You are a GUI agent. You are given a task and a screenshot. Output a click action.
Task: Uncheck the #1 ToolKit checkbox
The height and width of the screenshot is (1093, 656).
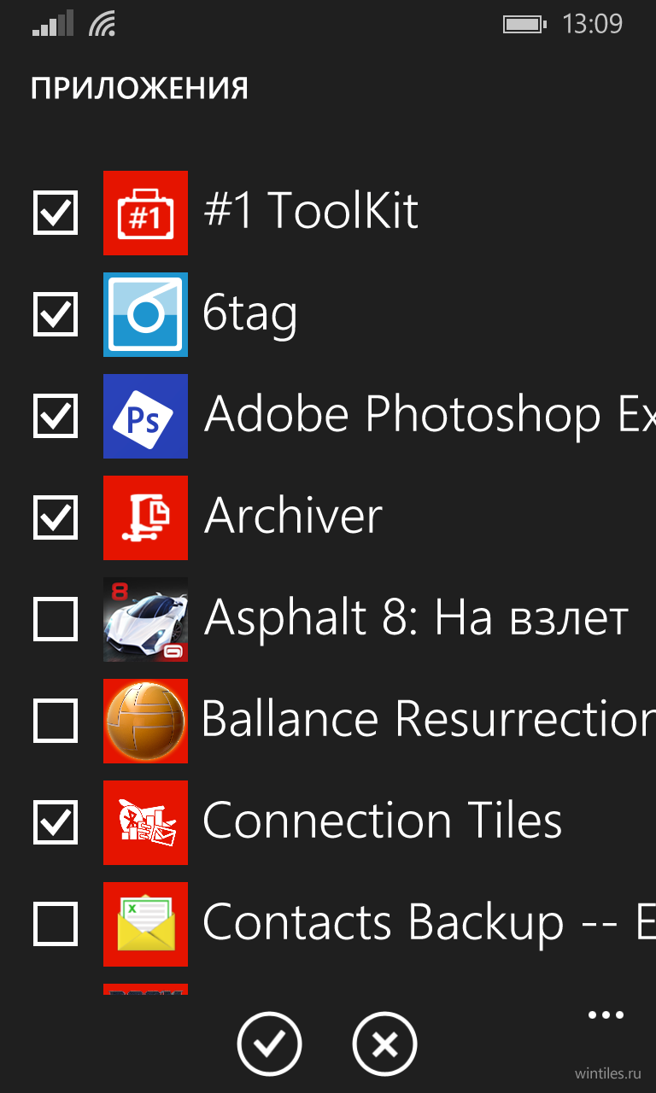[x=56, y=213]
